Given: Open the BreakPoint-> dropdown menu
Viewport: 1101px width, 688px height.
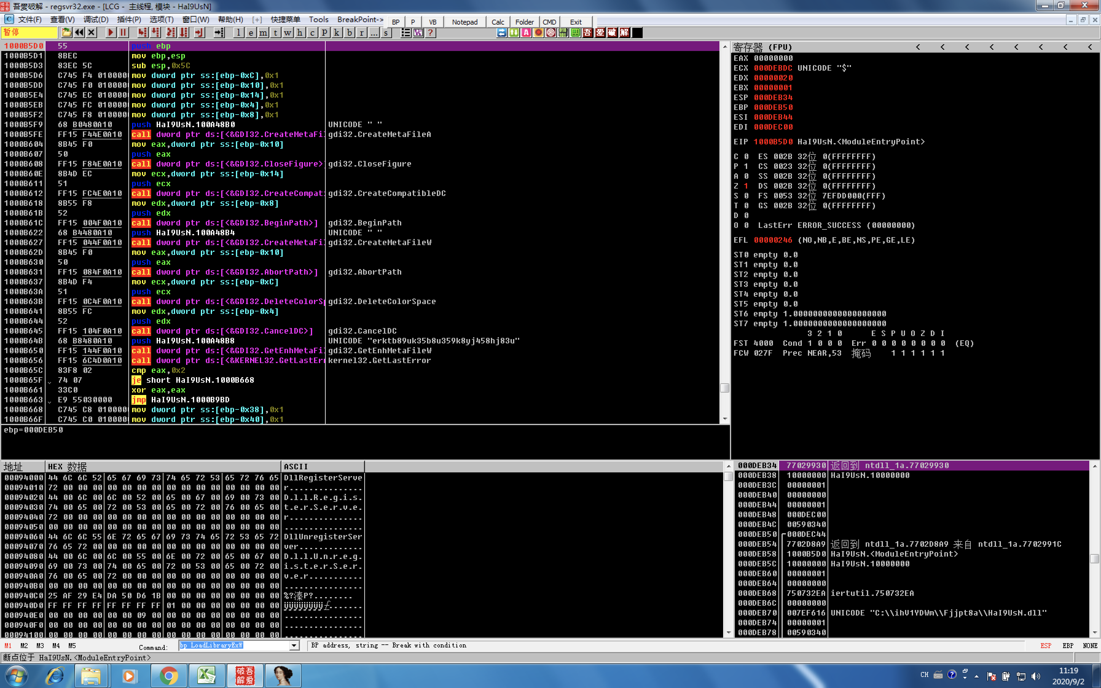Looking at the screenshot, I should pyautogui.click(x=360, y=20).
